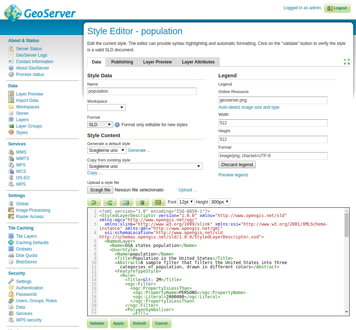356x330 pixels.
Task: Click Auto-detect image size and type link
Action: pos(249,107)
